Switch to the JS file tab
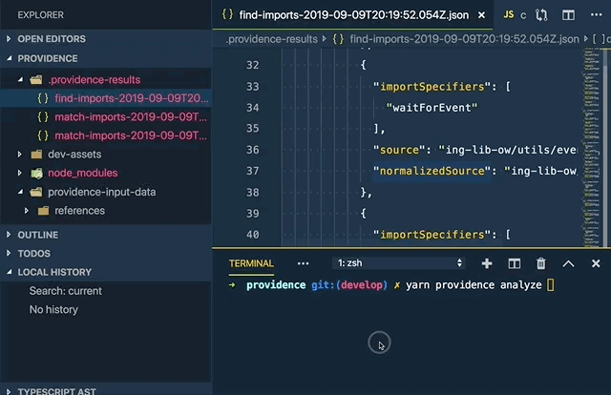Screen dimensions: 611x395 pyautogui.click(x=515, y=15)
